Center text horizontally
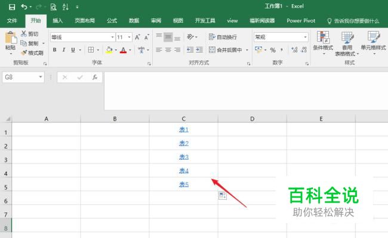The height and width of the screenshot is (238, 388). (168, 50)
